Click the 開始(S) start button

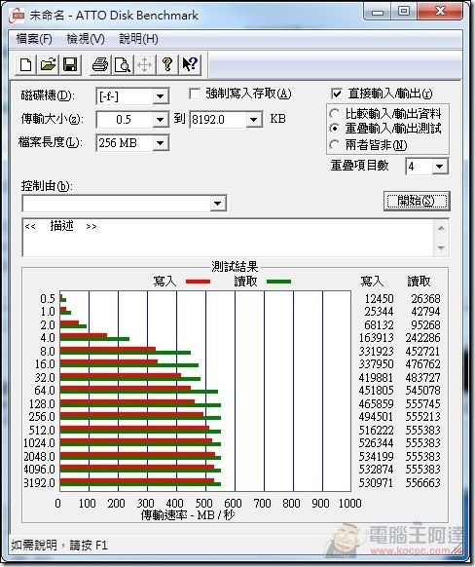click(x=417, y=201)
